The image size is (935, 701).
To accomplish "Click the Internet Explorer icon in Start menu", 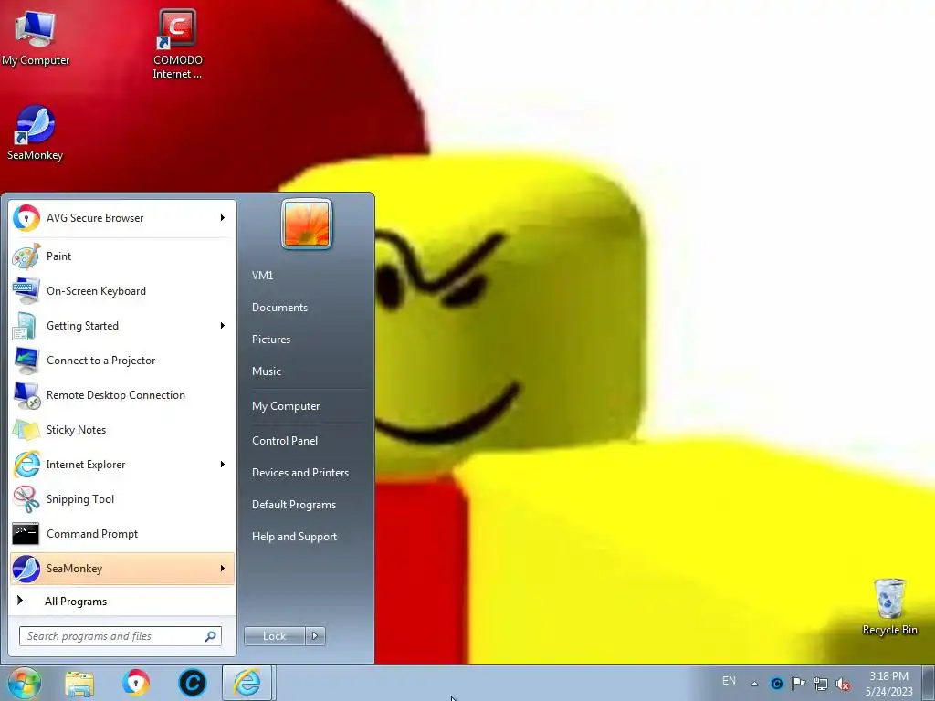I will (x=26, y=465).
